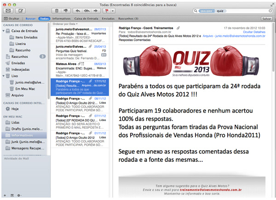Image resolution: width=276 pixels, height=200 pixels.
Task: Open the Itens Enviados folder
Action: [x=24, y=37]
